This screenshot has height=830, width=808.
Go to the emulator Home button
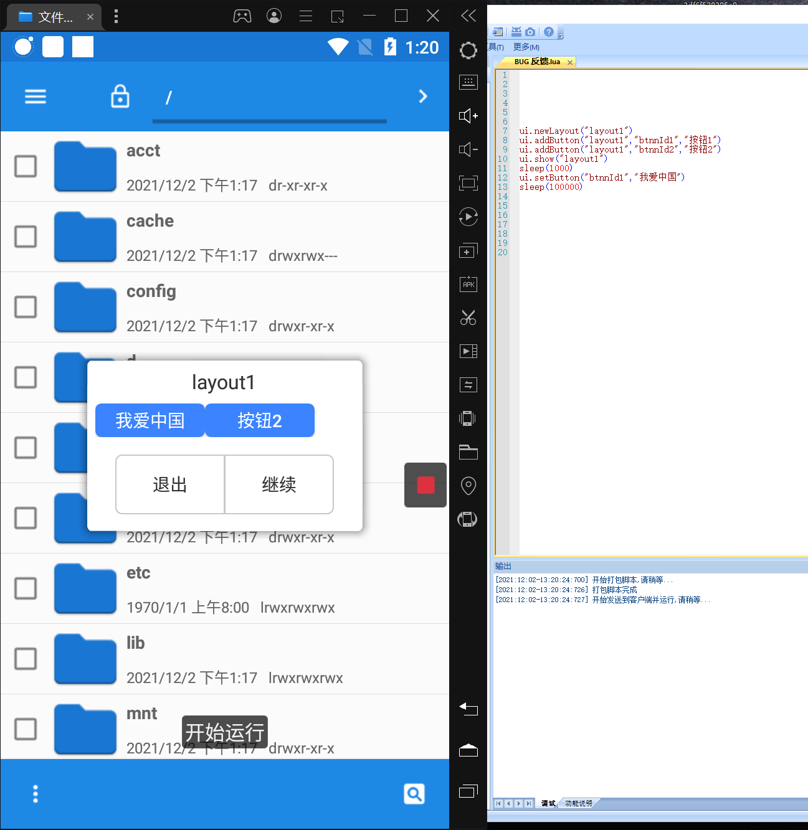click(468, 750)
